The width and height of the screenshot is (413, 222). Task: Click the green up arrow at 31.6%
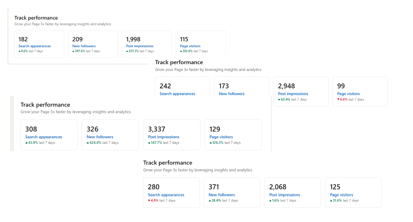tap(331, 200)
